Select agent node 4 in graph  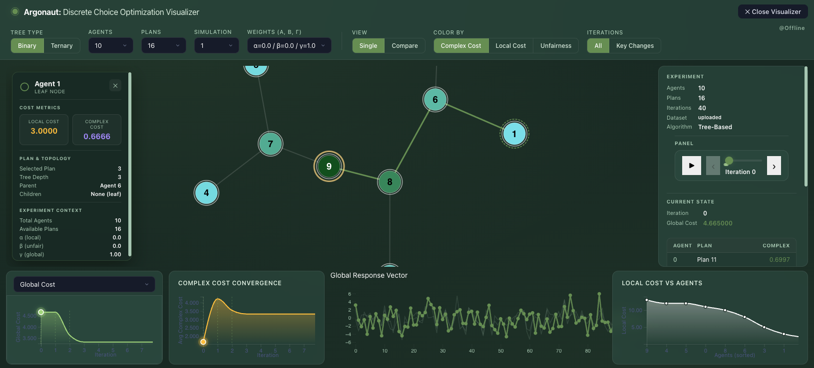tap(206, 192)
